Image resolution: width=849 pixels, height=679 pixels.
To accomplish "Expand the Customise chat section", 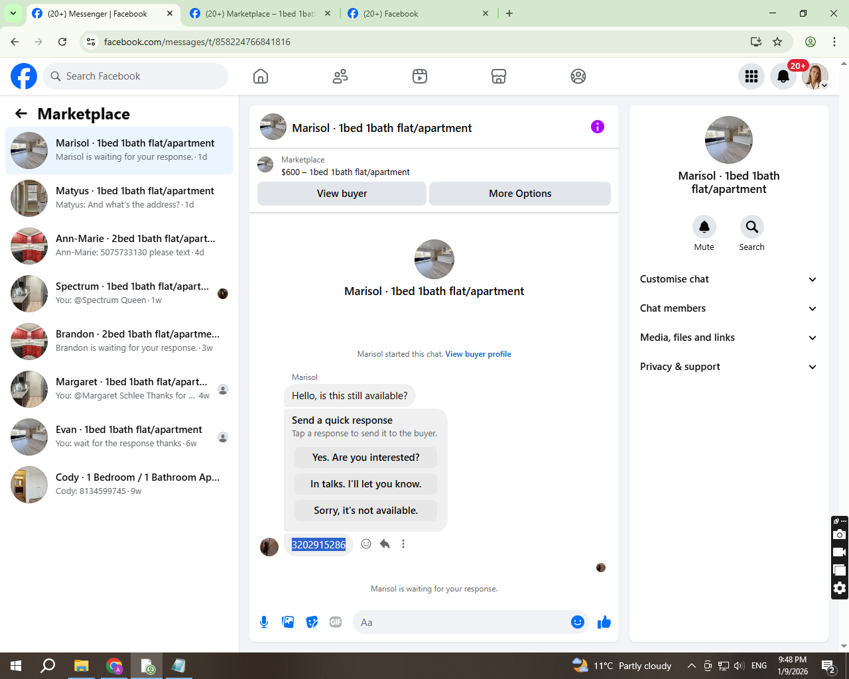I will tap(728, 279).
